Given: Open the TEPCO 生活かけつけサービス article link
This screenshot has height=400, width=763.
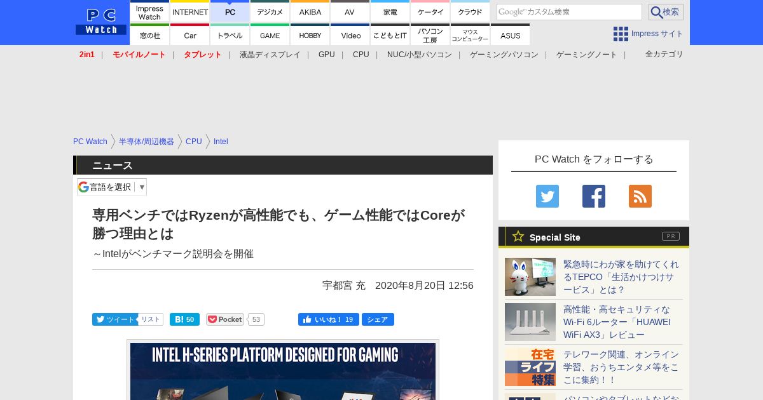Looking at the screenshot, I should [x=621, y=277].
